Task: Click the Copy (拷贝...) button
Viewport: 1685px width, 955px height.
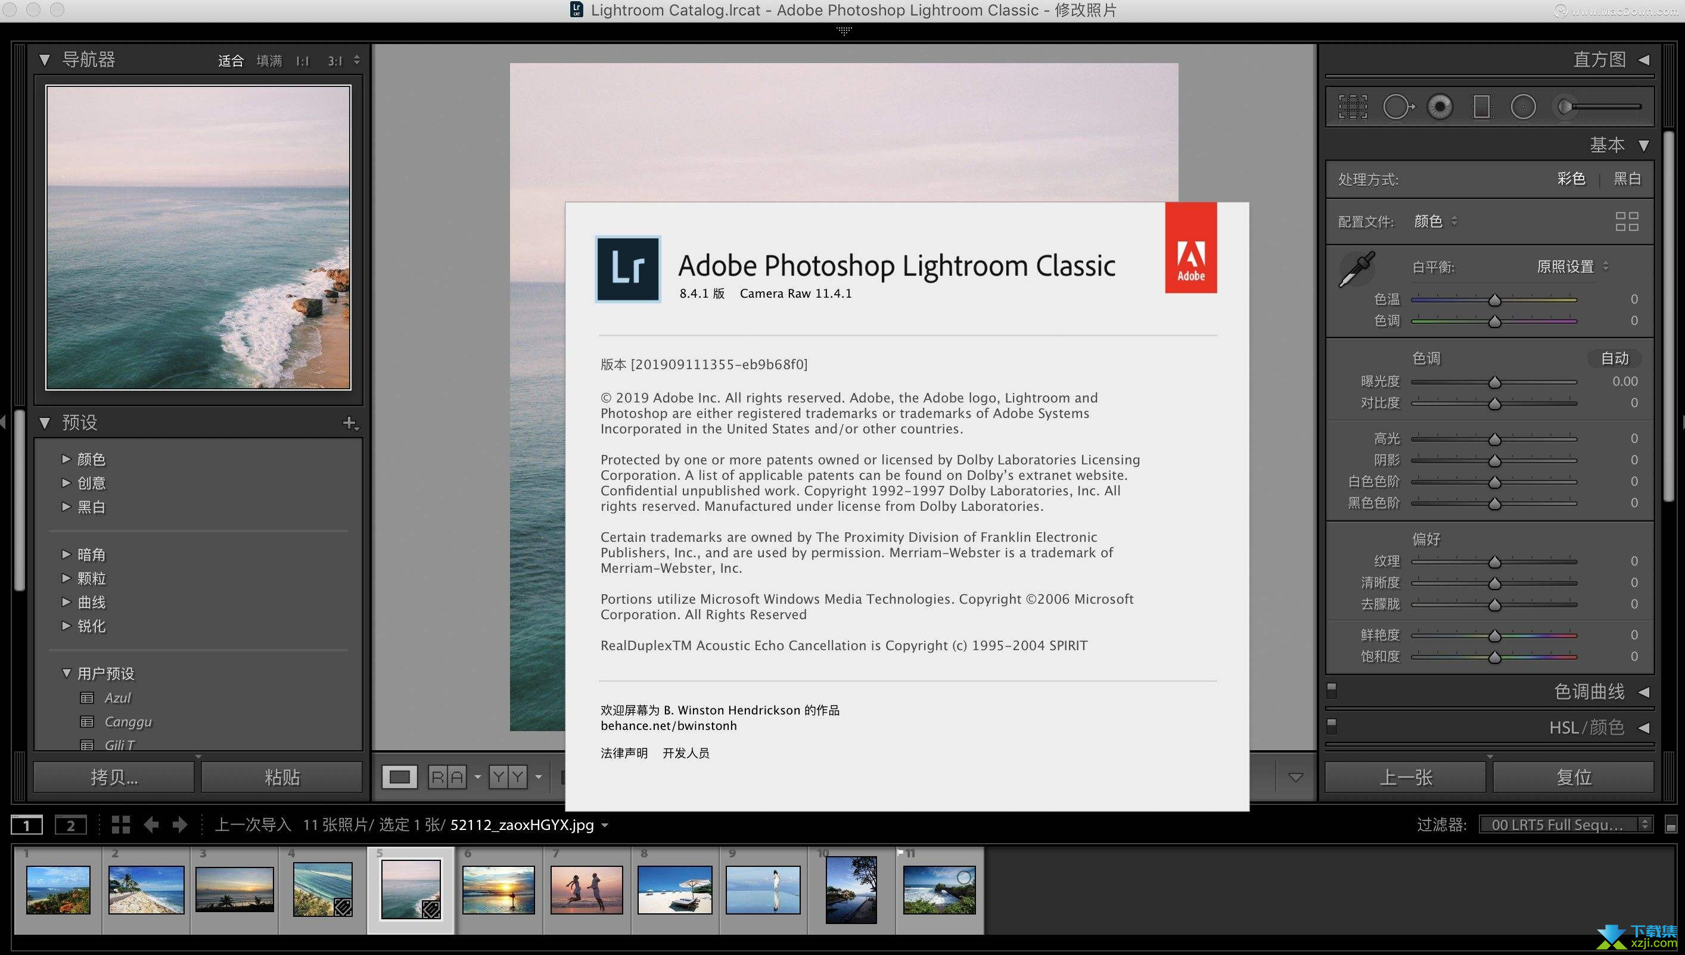Action: pyautogui.click(x=114, y=777)
